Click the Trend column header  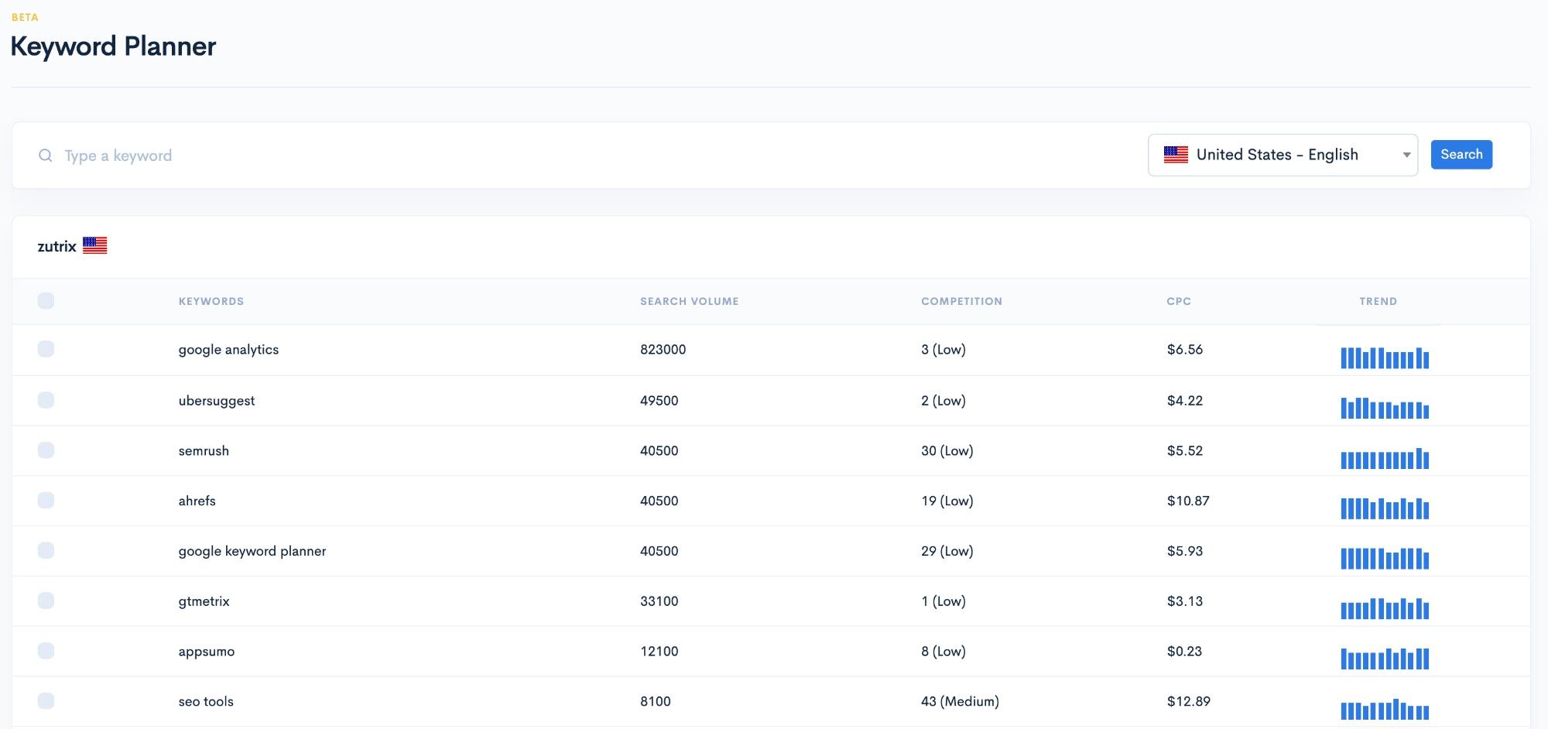pyautogui.click(x=1378, y=301)
